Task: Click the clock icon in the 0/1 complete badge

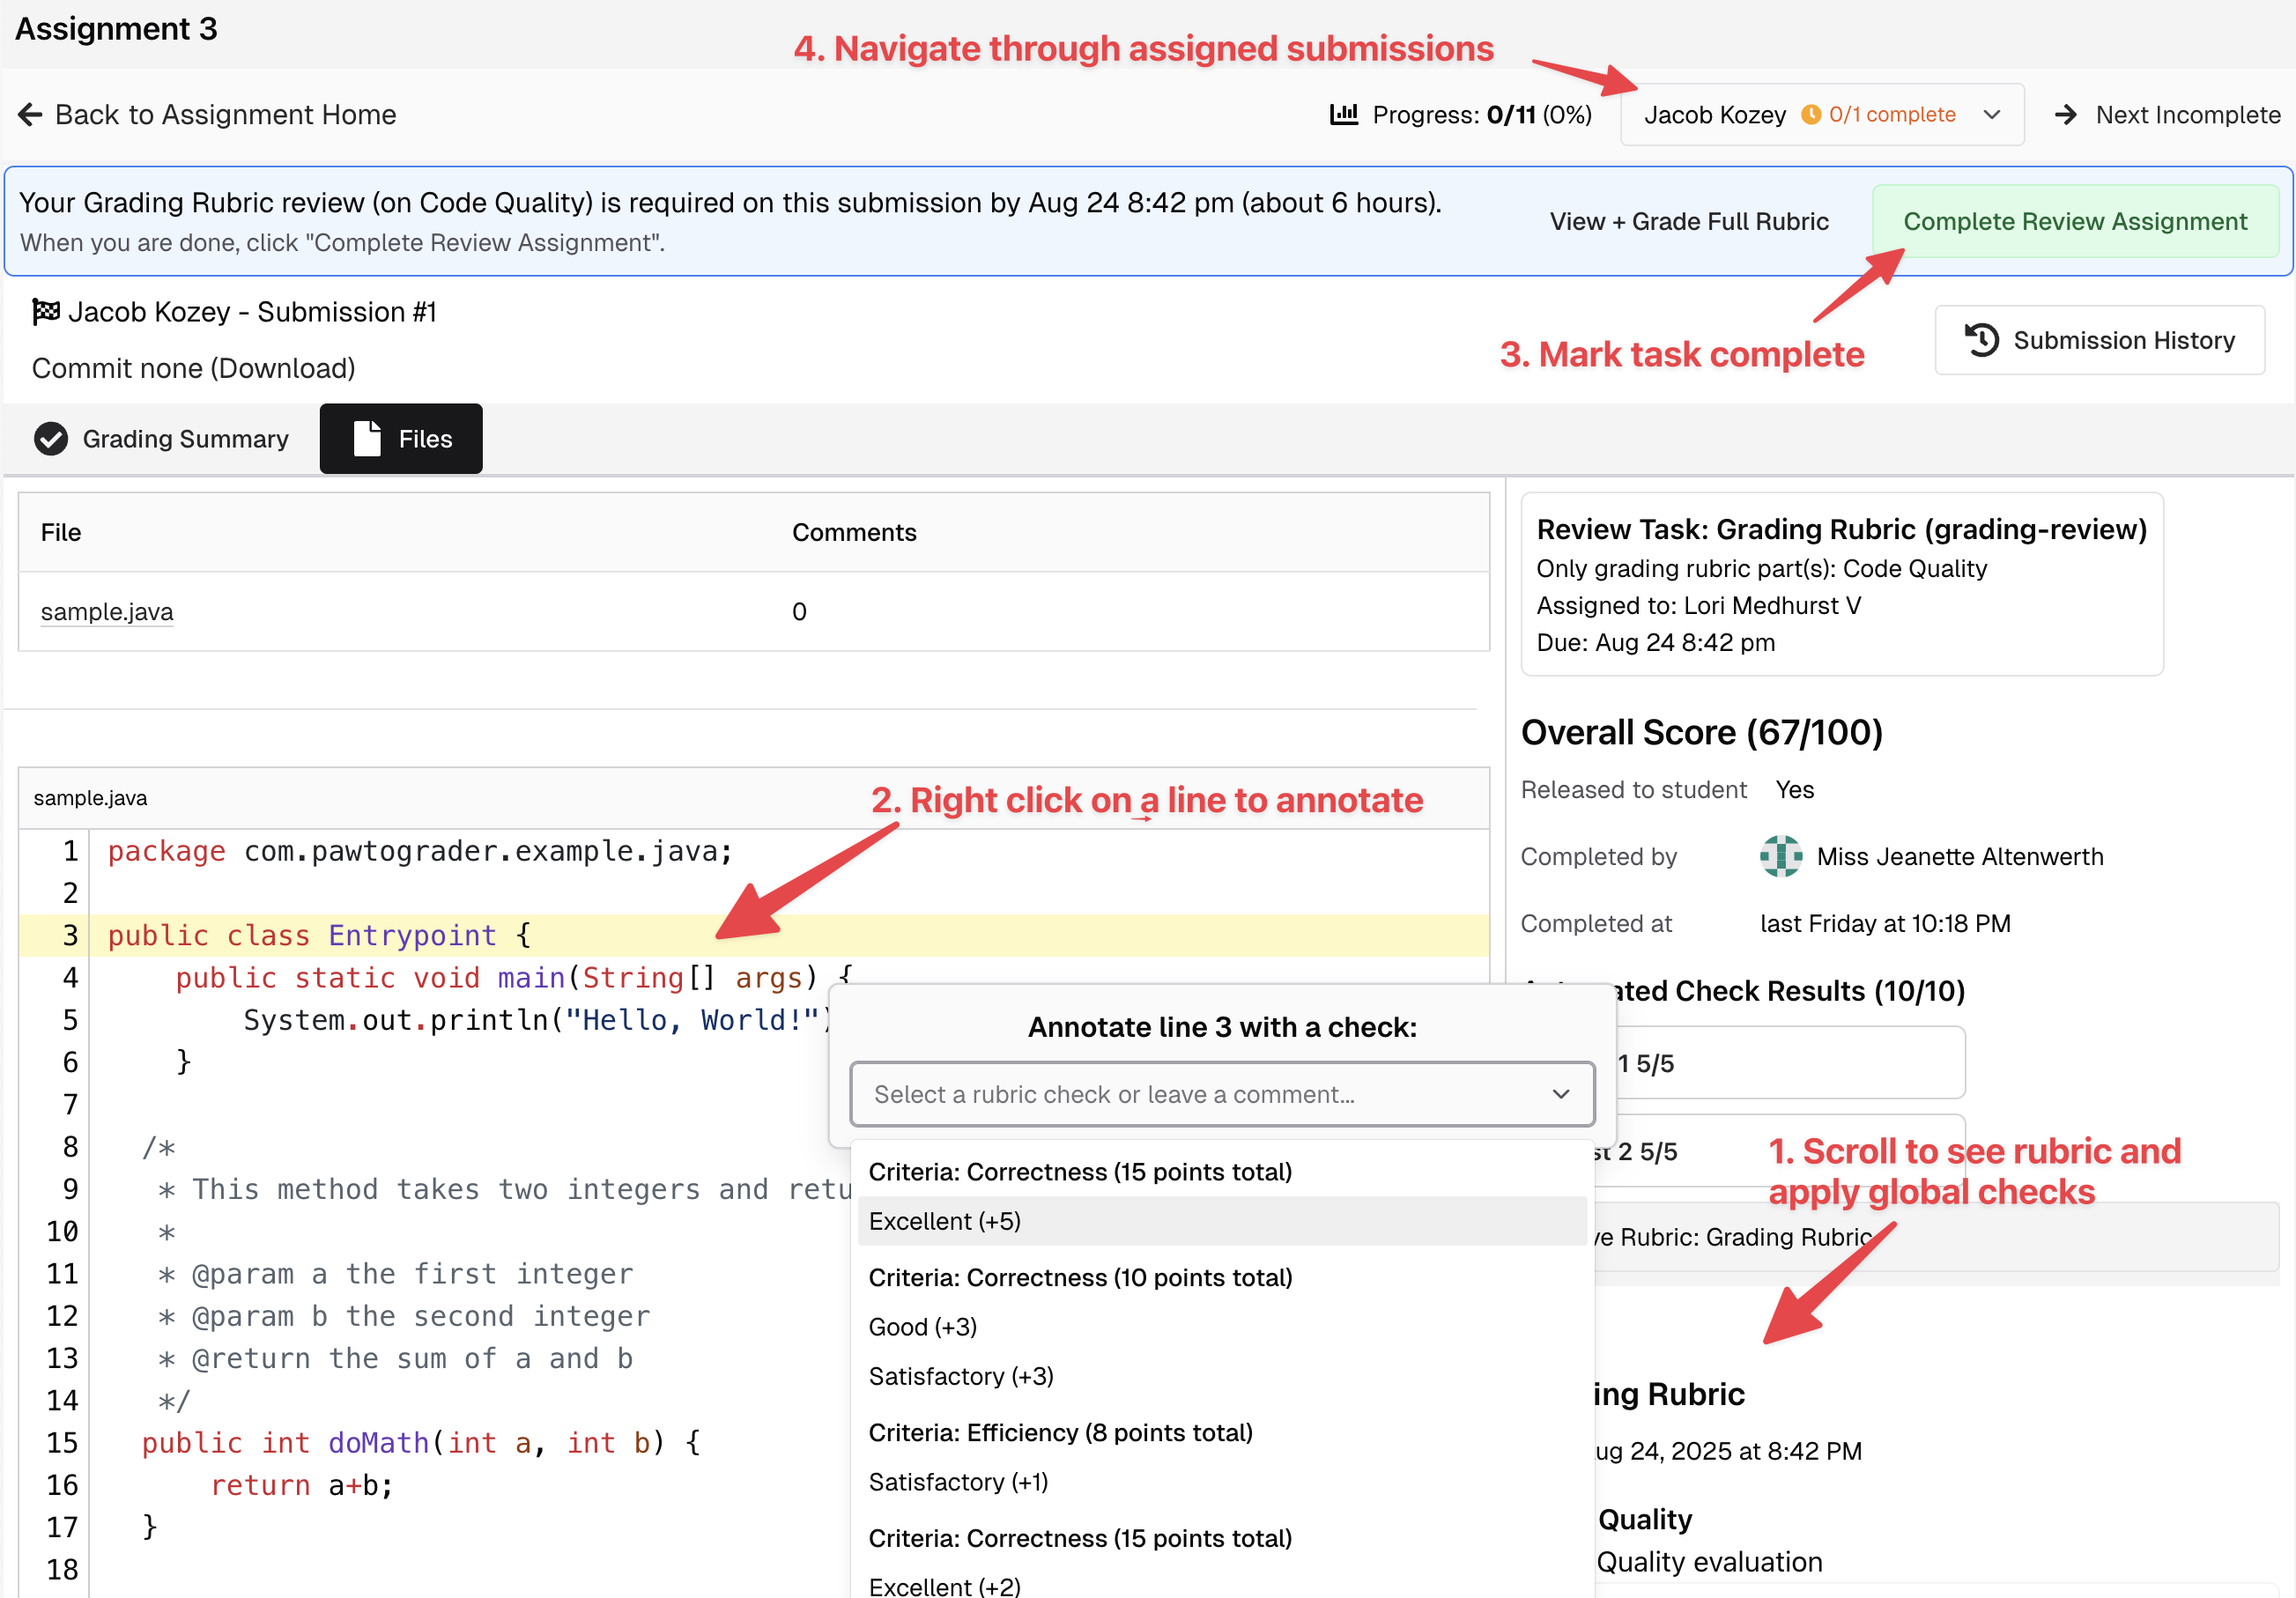Action: (x=1811, y=114)
